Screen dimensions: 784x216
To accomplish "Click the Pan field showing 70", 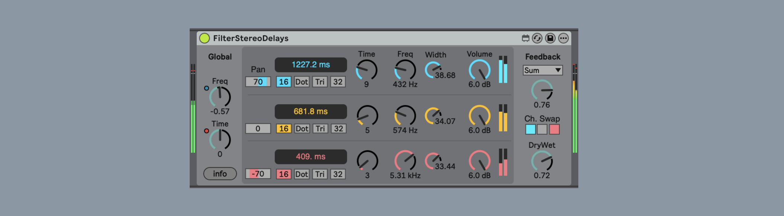I will coord(258,82).
